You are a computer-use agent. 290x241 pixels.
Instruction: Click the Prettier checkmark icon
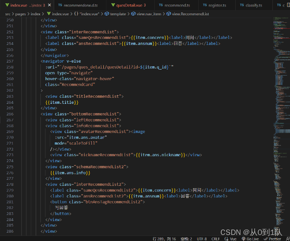pos(265,239)
